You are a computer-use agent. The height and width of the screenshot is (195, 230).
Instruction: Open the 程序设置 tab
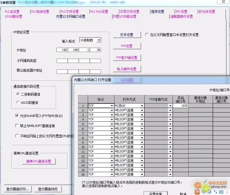[x=158, y=12]
